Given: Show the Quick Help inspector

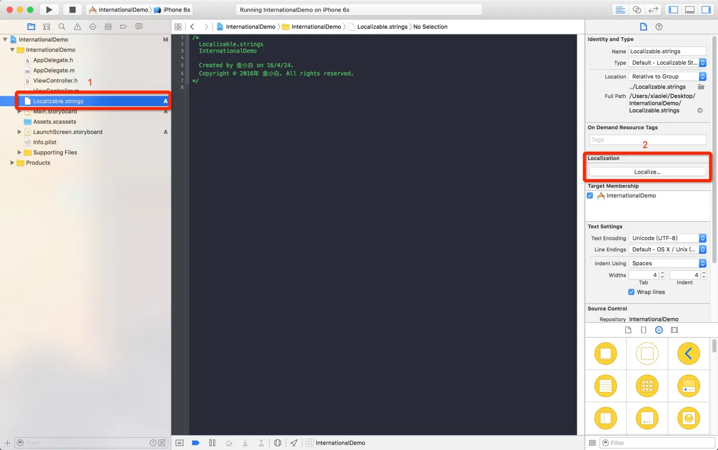Looking at the screenshot, I should click(x=659, y=27).
